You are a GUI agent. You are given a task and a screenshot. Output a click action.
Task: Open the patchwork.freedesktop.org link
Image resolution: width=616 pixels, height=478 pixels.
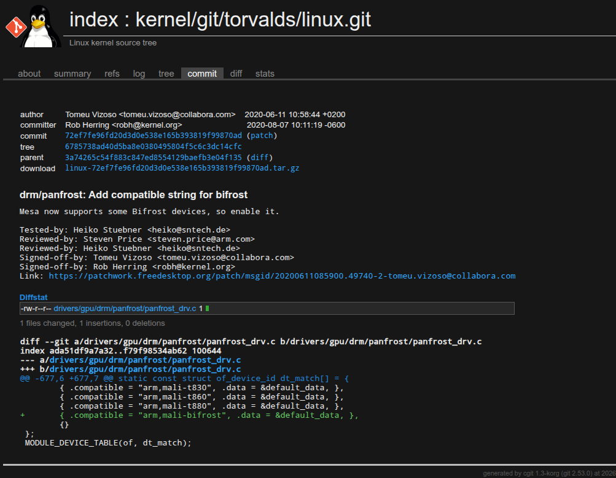click(282, 276)
